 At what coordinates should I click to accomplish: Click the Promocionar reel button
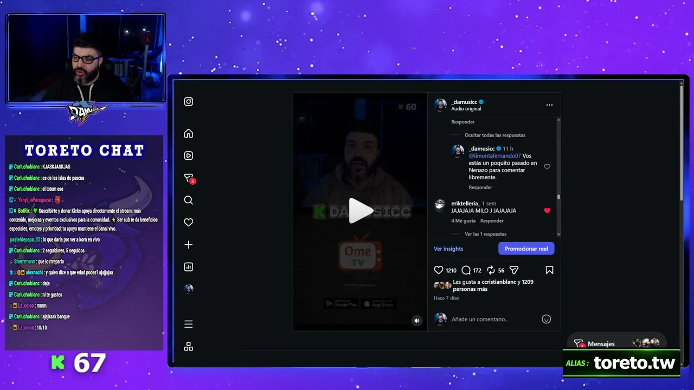[526, 249]
